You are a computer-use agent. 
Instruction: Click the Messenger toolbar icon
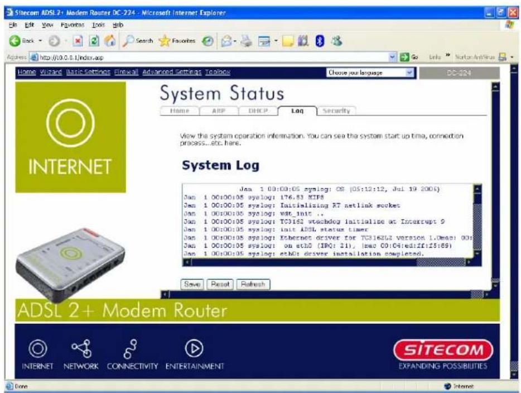(336, 41)
